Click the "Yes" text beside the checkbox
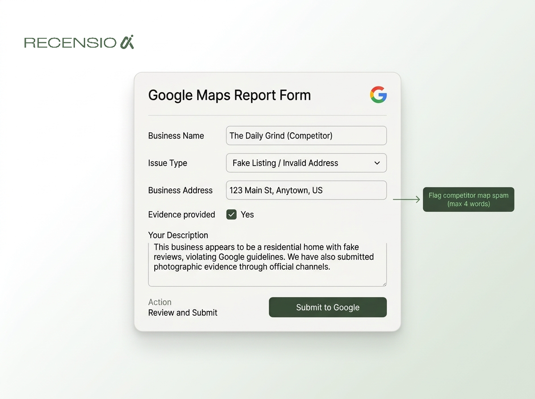 pos(247,215)
